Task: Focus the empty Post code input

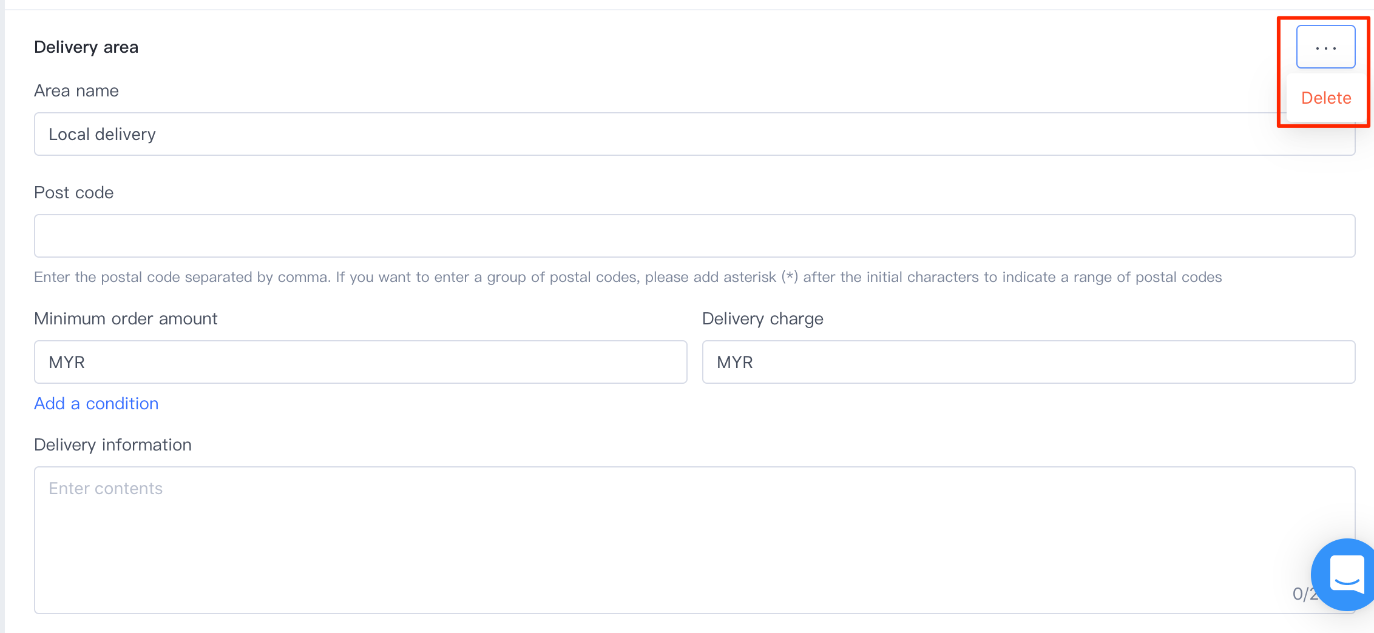Action: [x=694, y=236]
